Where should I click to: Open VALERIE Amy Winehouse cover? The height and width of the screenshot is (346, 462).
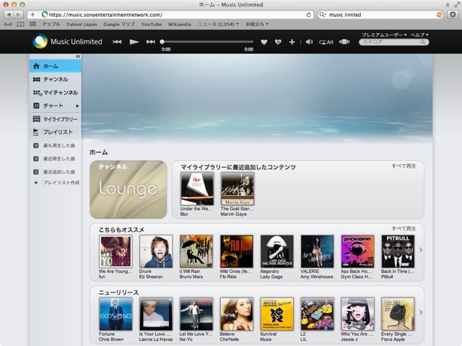(318, 251)
